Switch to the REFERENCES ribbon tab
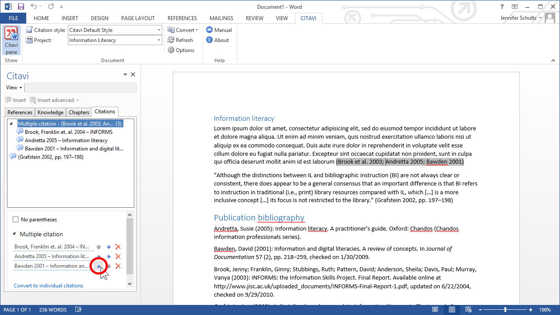560x315 pixels. tap(182, 18)
